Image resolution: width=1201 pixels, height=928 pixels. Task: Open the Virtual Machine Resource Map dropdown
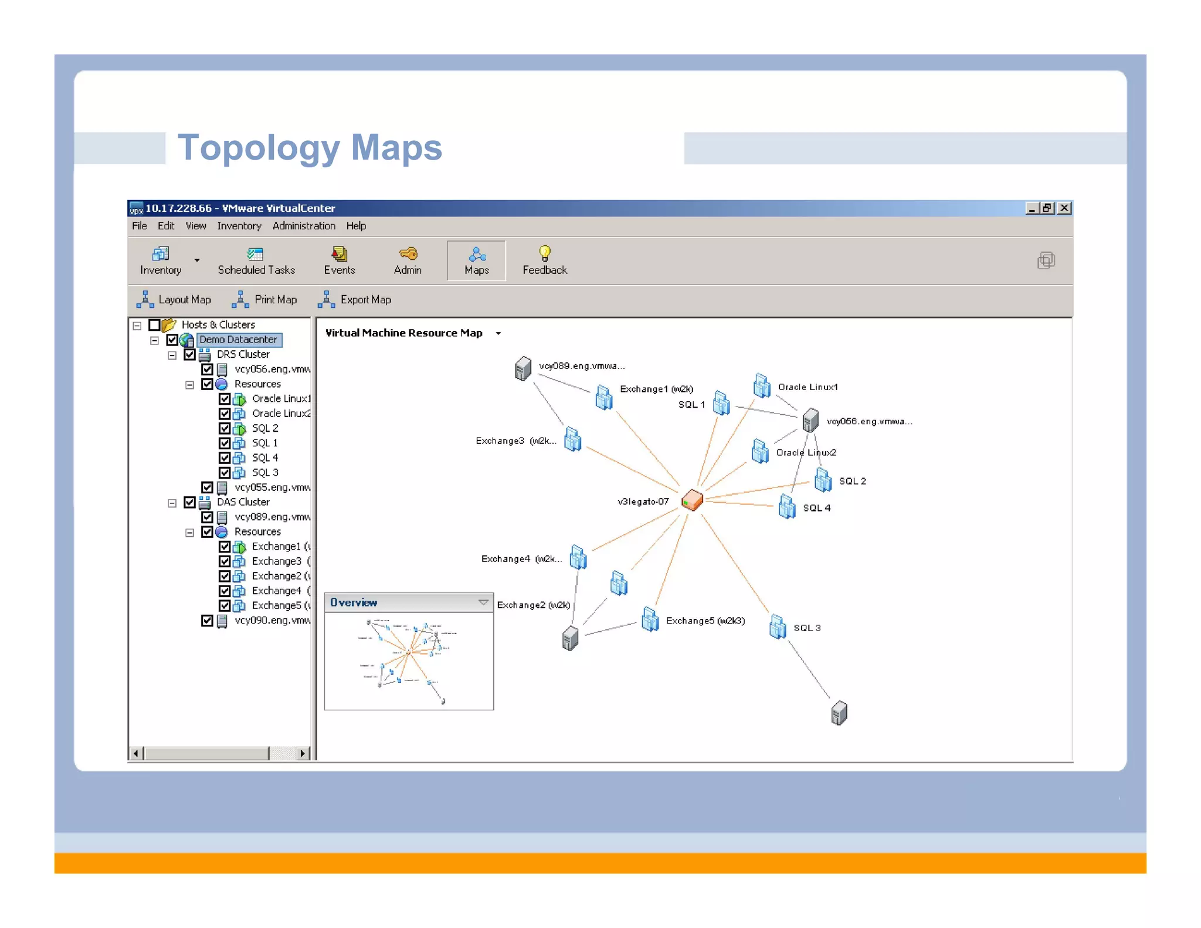point(498,333)
